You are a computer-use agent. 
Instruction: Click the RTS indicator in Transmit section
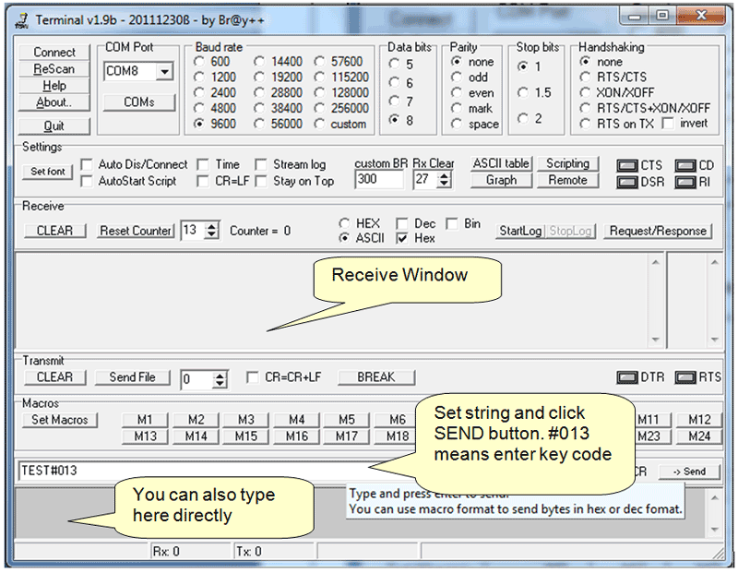[687, 376]
